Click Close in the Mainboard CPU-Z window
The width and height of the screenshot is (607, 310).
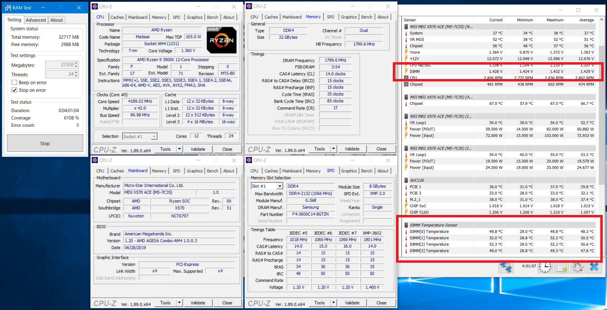point(227,303)
